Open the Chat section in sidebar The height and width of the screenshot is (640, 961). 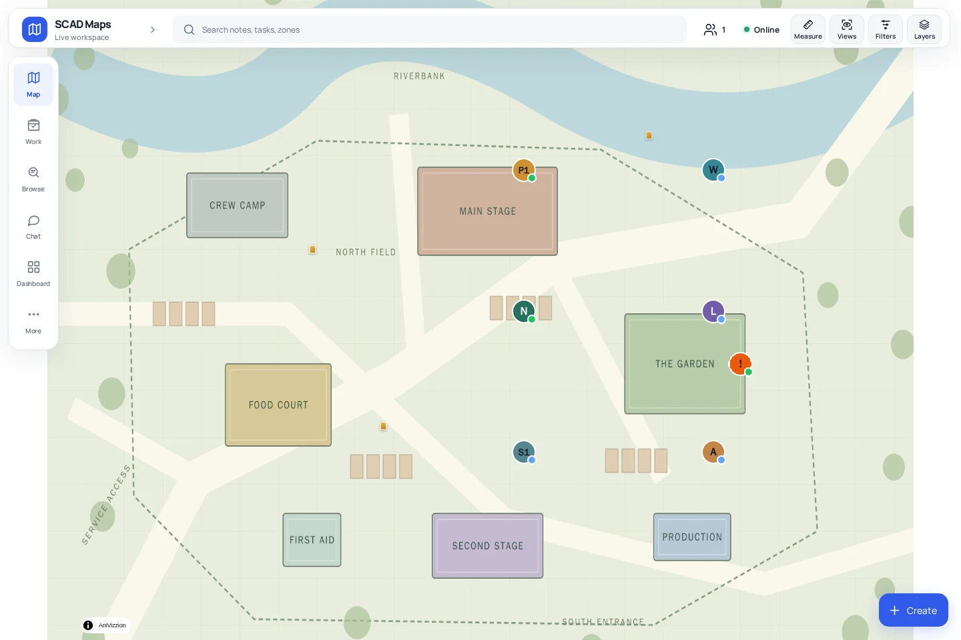(33, 227)
